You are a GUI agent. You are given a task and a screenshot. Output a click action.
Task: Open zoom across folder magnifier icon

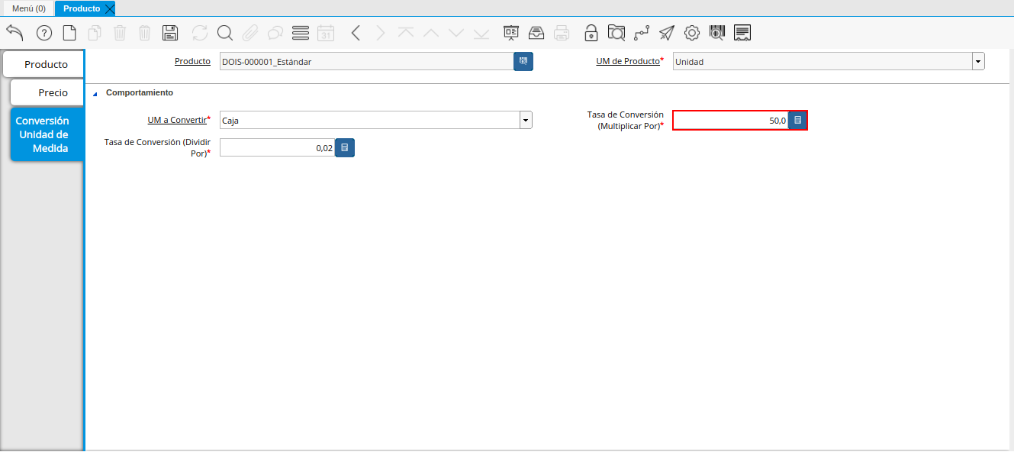click(616, 33)
